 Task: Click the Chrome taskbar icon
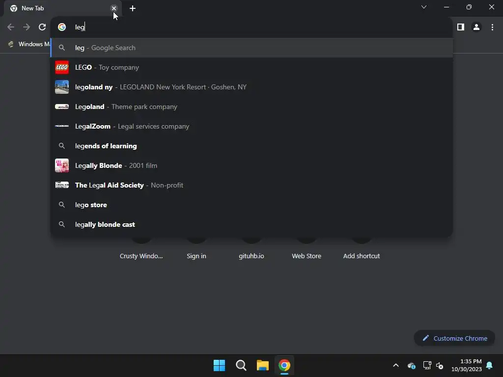coord(284,365)
